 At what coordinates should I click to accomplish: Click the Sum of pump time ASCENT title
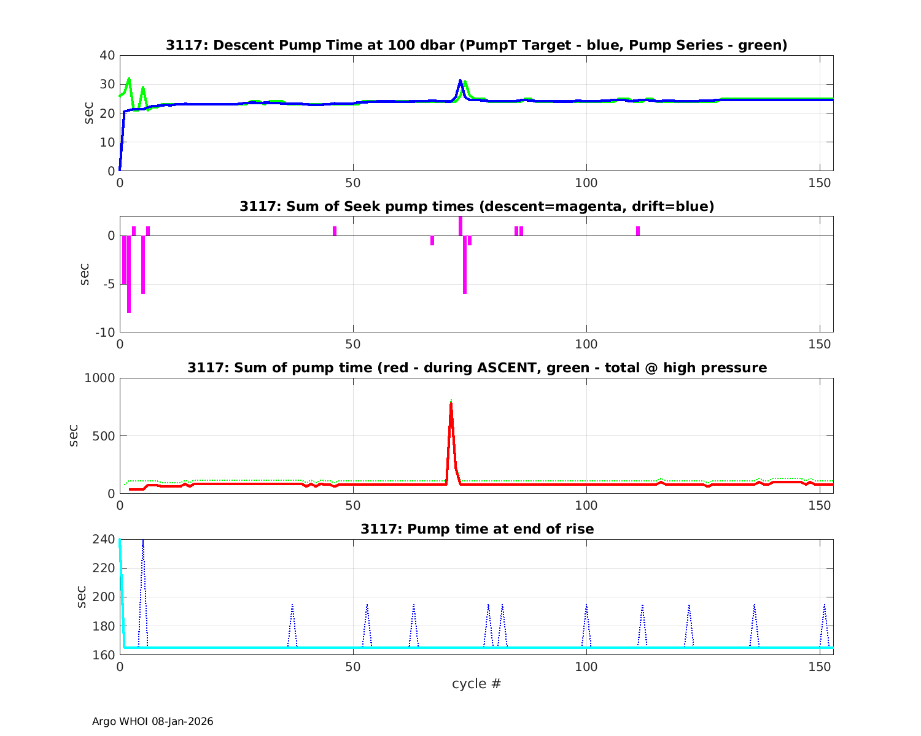(x=476, y=368)
